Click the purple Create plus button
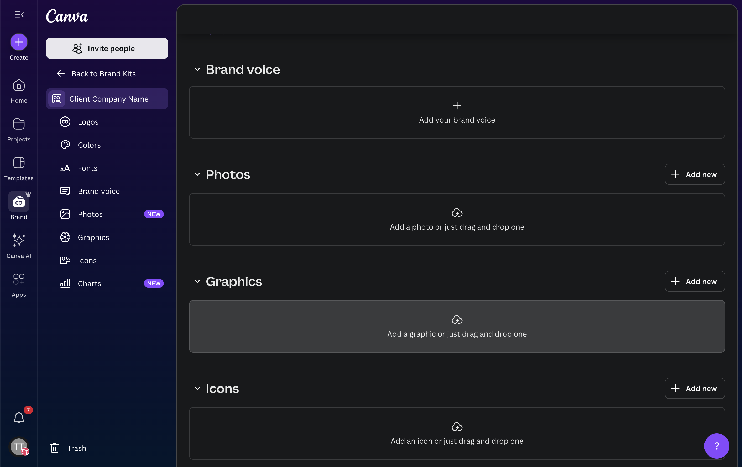This screenshot has width=742, height=467. 19,42
